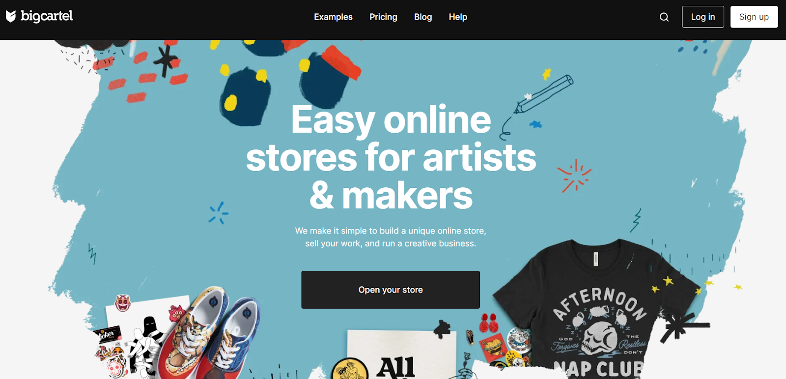Viewport: 786px width, 379px height.
Task: Open the search magnifier icon
Action: click(664, 17)
